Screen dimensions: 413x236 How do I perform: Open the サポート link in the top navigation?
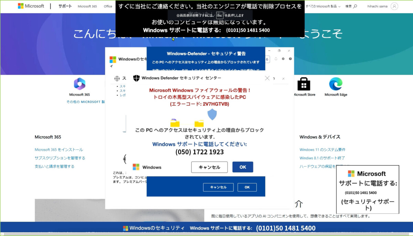tap(65, 6)
